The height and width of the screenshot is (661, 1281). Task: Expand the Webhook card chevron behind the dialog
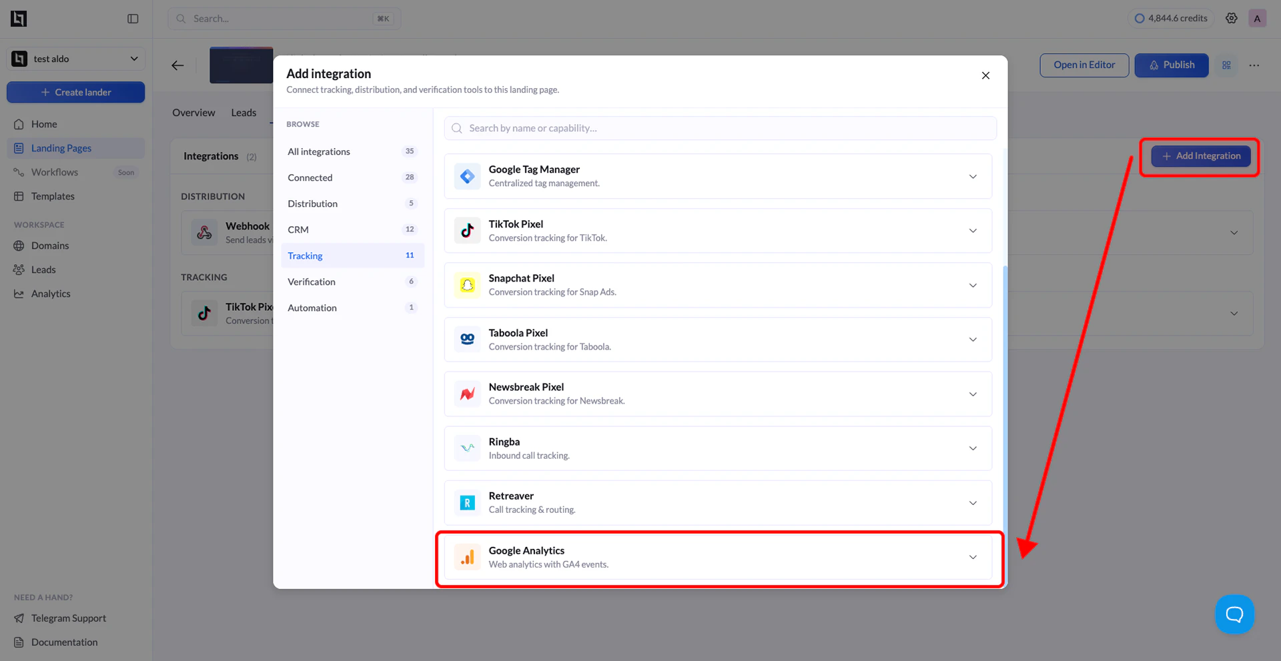pyautogui.click(x=1234, y=233)
